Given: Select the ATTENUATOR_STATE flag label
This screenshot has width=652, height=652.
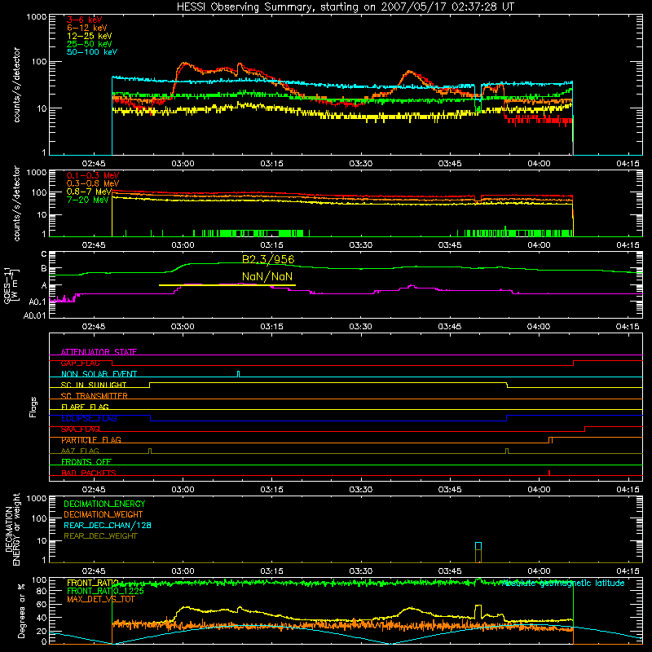Looking at the screenshot, I should point(99,352).
